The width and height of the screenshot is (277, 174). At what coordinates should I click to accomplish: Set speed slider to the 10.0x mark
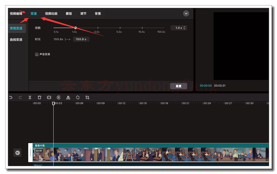click(x=142, y=28)
